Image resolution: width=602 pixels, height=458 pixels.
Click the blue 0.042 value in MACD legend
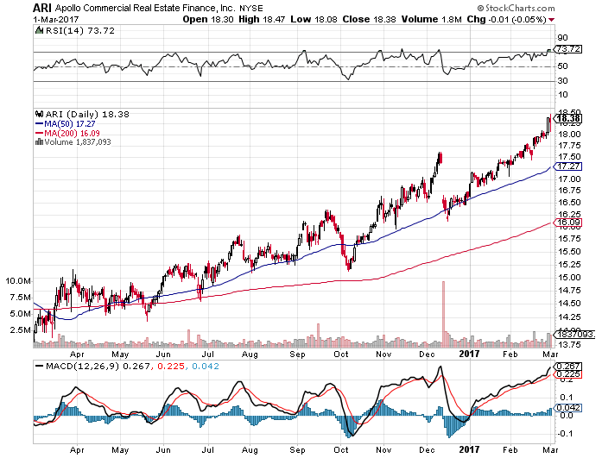tap(206, 367)
